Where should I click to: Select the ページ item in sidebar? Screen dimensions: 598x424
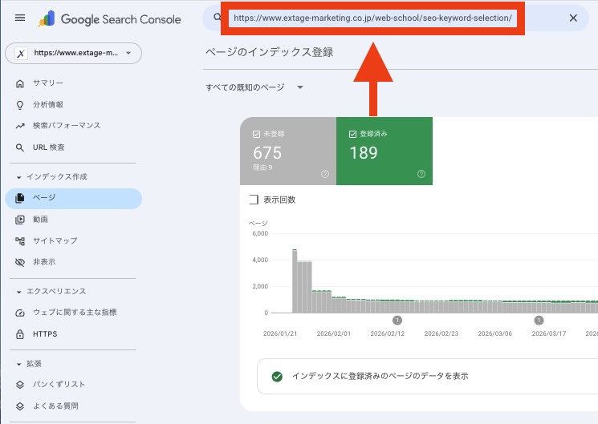point(73,198)
